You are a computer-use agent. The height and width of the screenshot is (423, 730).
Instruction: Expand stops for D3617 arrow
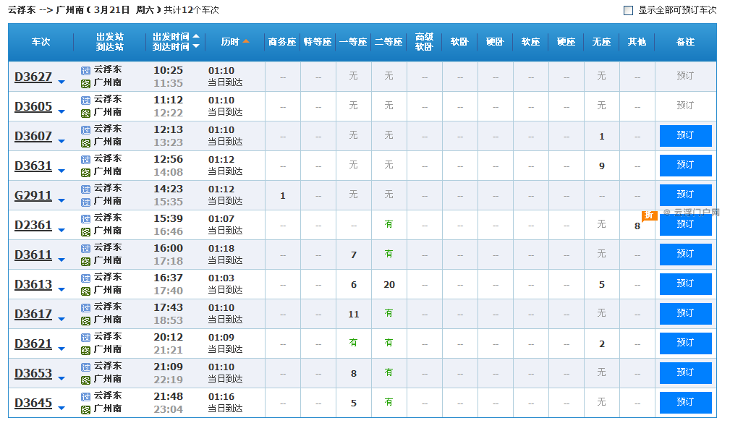click(61, 319)
